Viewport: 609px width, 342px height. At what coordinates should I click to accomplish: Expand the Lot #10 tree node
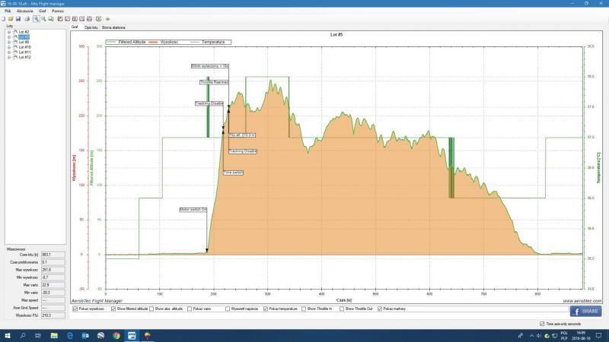[x=8, y=47]
